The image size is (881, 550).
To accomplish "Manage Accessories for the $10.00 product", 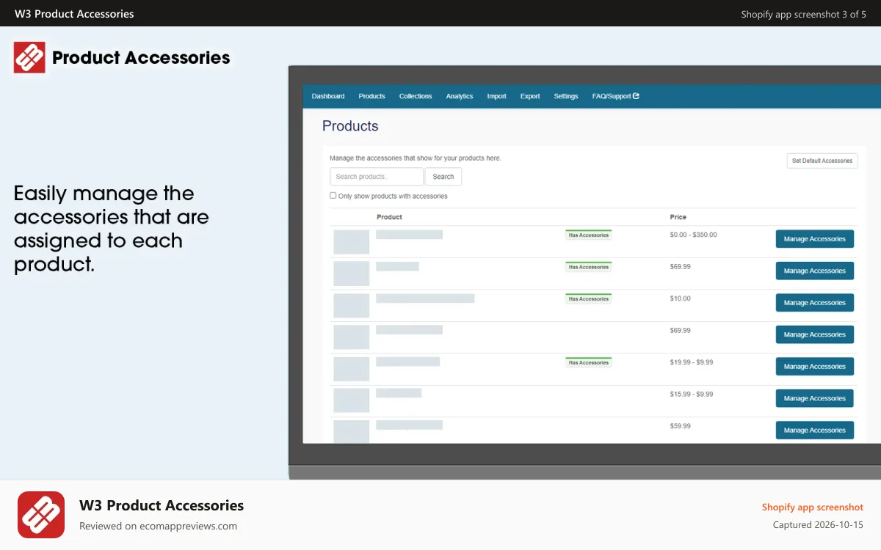I will click(815, 303).
